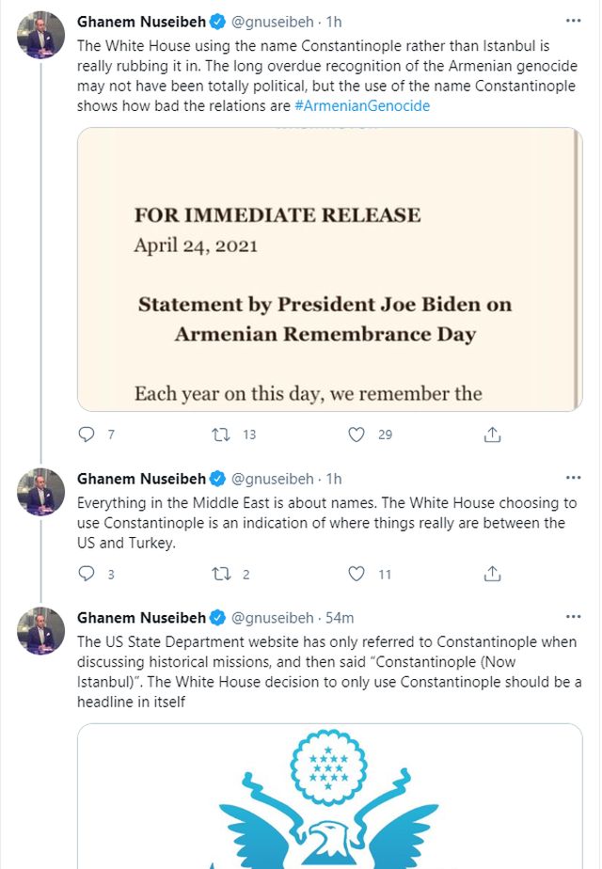Click the @gnuseibeh handle on the 54m tweet
The height and width of the screenshot is (869, 602).
point(271,618)
